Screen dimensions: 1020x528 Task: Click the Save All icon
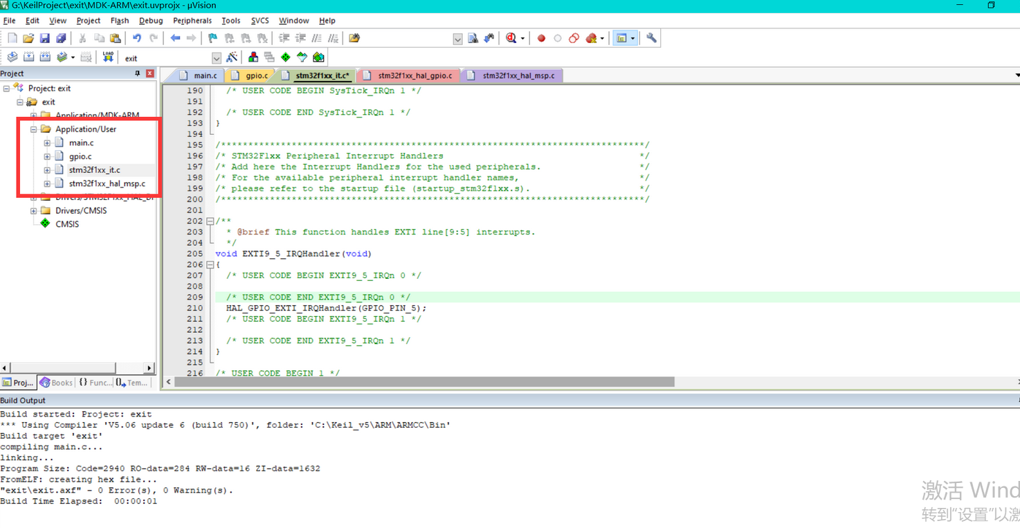pyautogui.click(x=61, y=39)
